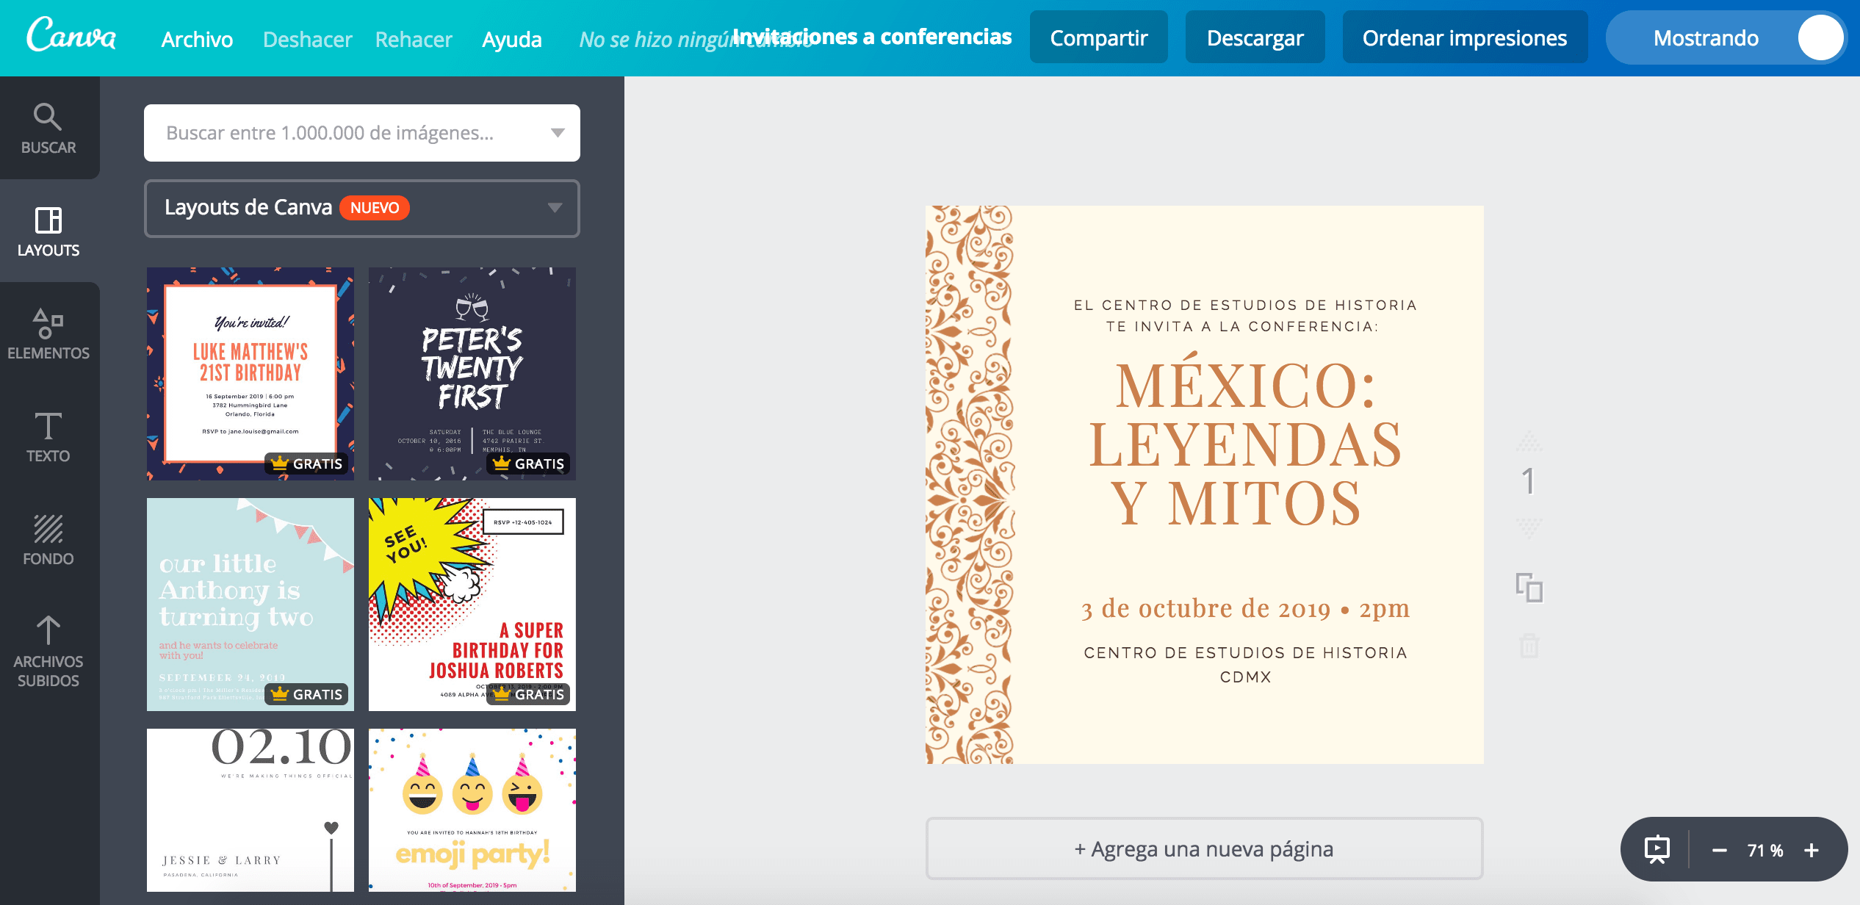Delete the page with trash icon
The width and height of the screenshot is (1860, 905).
click(x=1529, y=646)
